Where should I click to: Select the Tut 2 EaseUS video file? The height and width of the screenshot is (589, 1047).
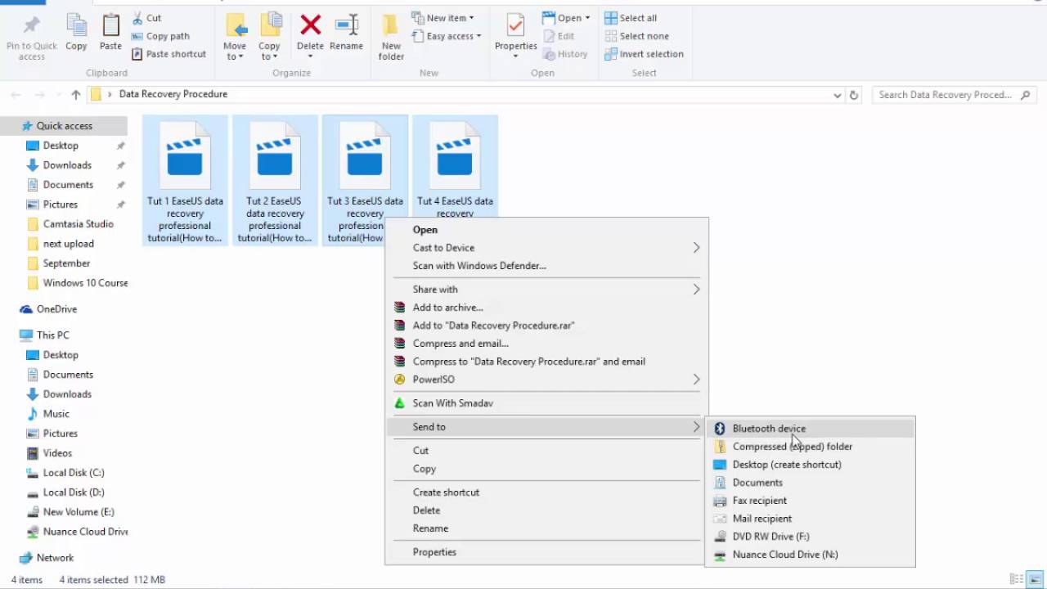tap(275, 181)
